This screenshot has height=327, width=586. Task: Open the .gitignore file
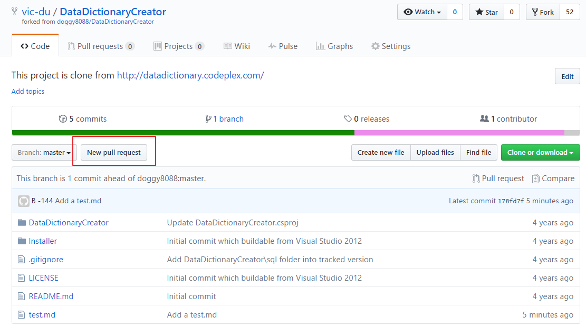tap(46, 260)
